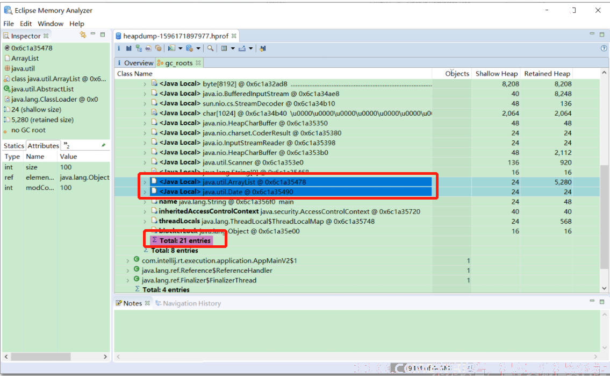Expand the java.io.BufferedInputStream row
This screenshot has height=376, width=610.
tap(145, 94)
